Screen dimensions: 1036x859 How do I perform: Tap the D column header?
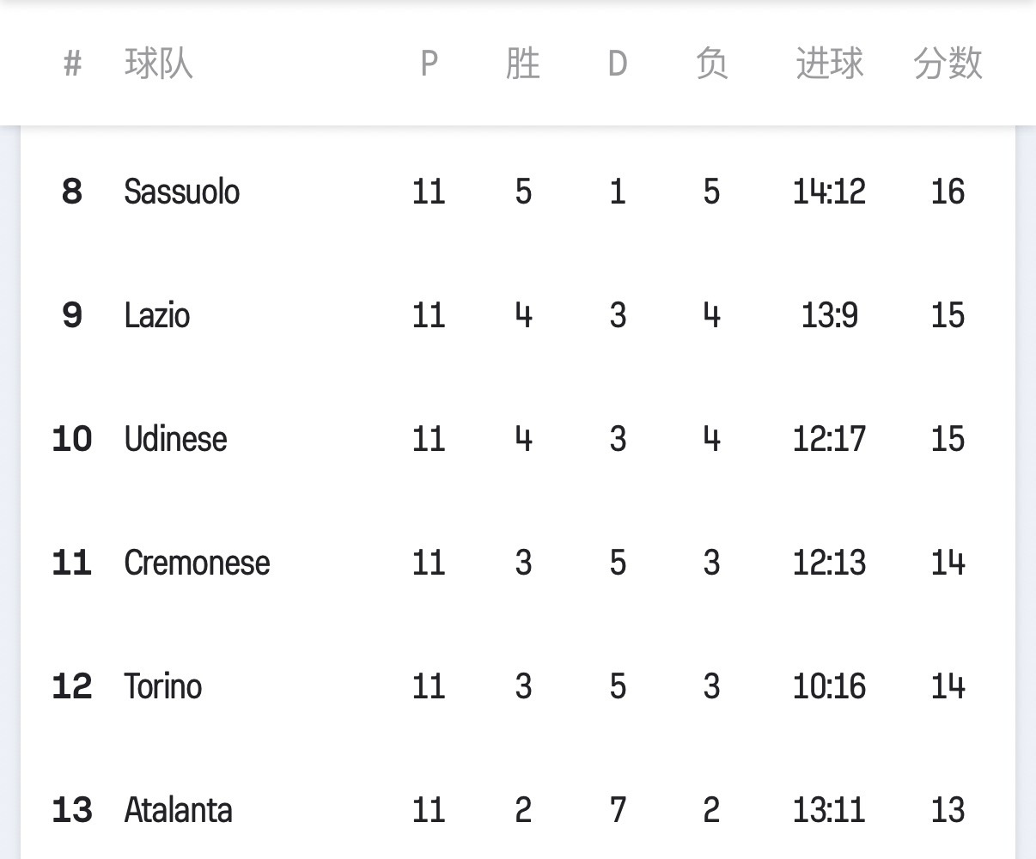pos(618,64)
